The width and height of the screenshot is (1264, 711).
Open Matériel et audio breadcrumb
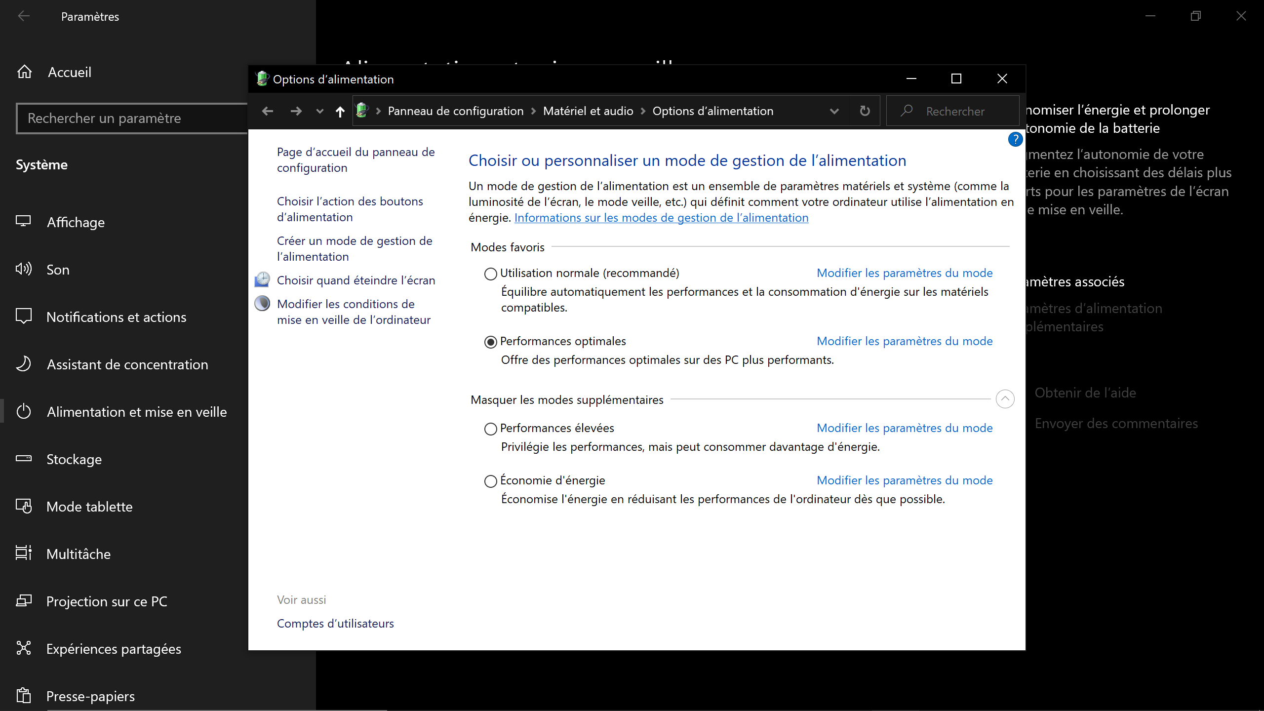[588, 111]
